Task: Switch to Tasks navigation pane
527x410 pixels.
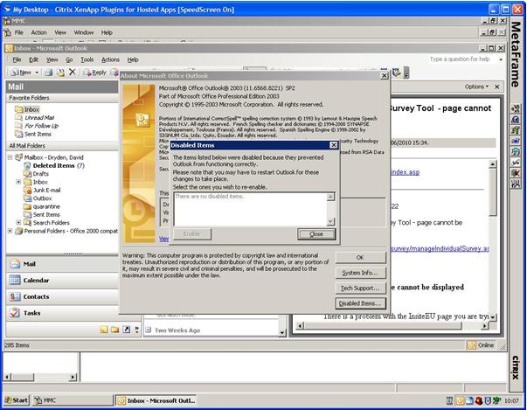Action: pos(62,313)
